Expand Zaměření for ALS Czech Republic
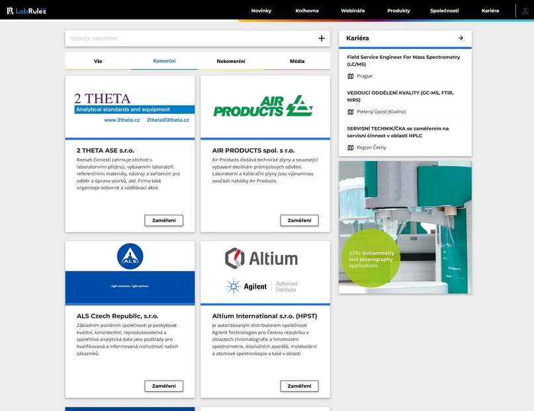The width and height of the screenshot is (534, 411). pos(163,386)
